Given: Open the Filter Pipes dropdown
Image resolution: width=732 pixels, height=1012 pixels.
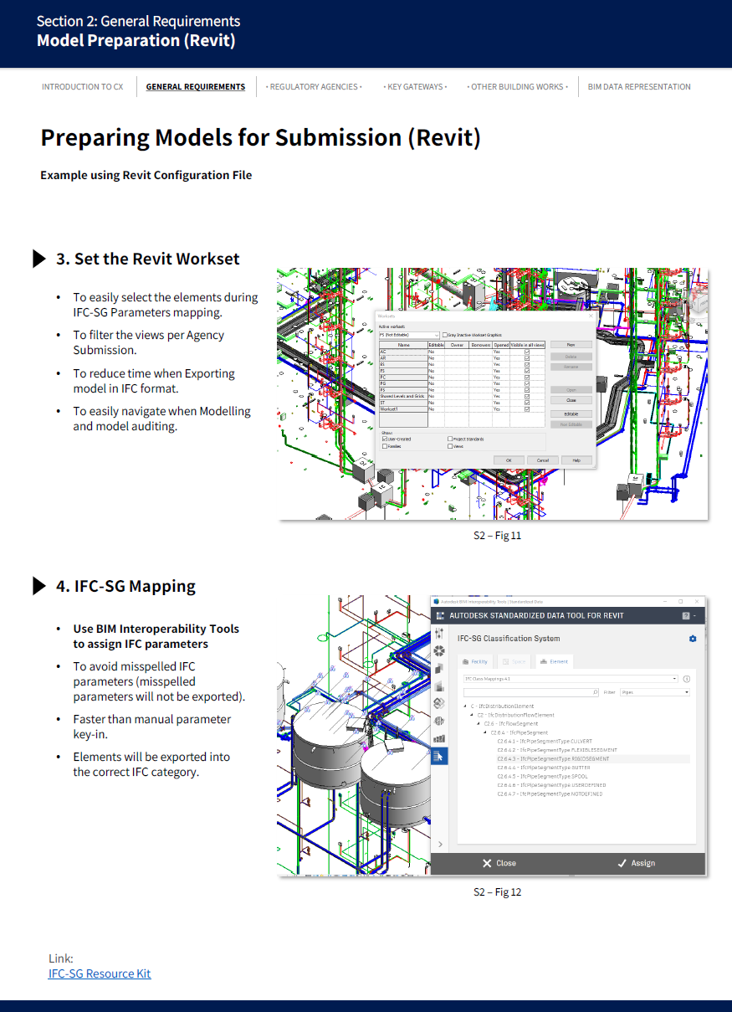Looking at the screenshot, I should click(x=655, y=692).
